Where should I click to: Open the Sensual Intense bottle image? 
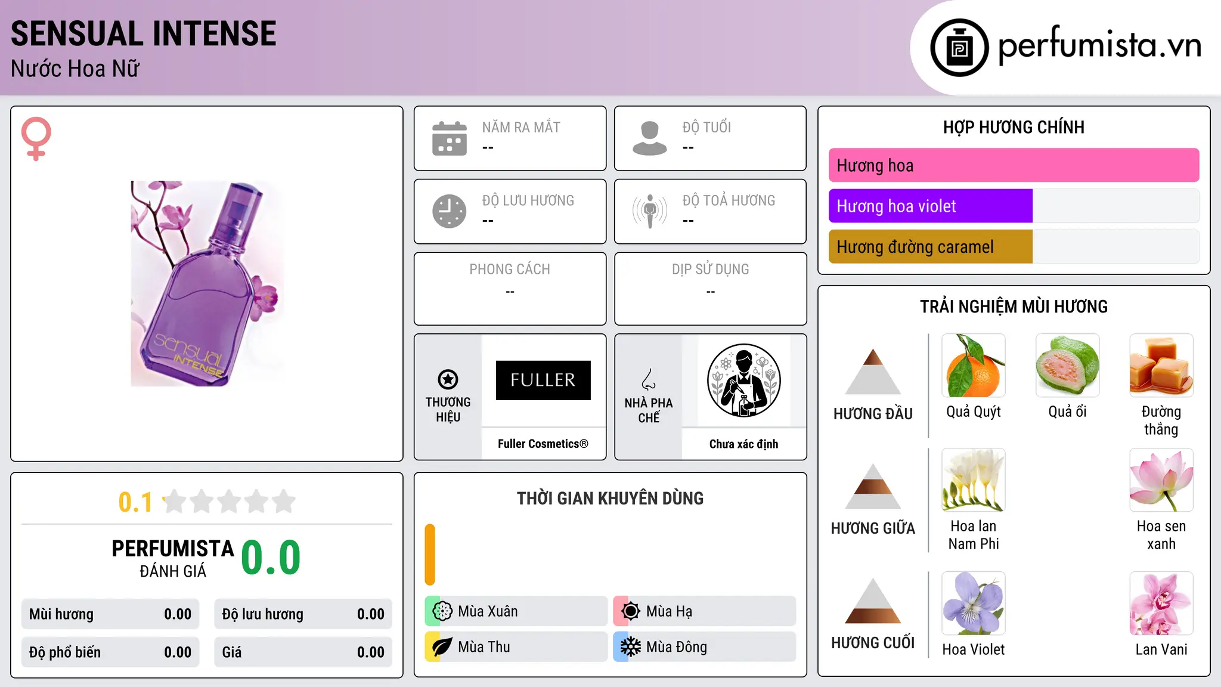207,284
